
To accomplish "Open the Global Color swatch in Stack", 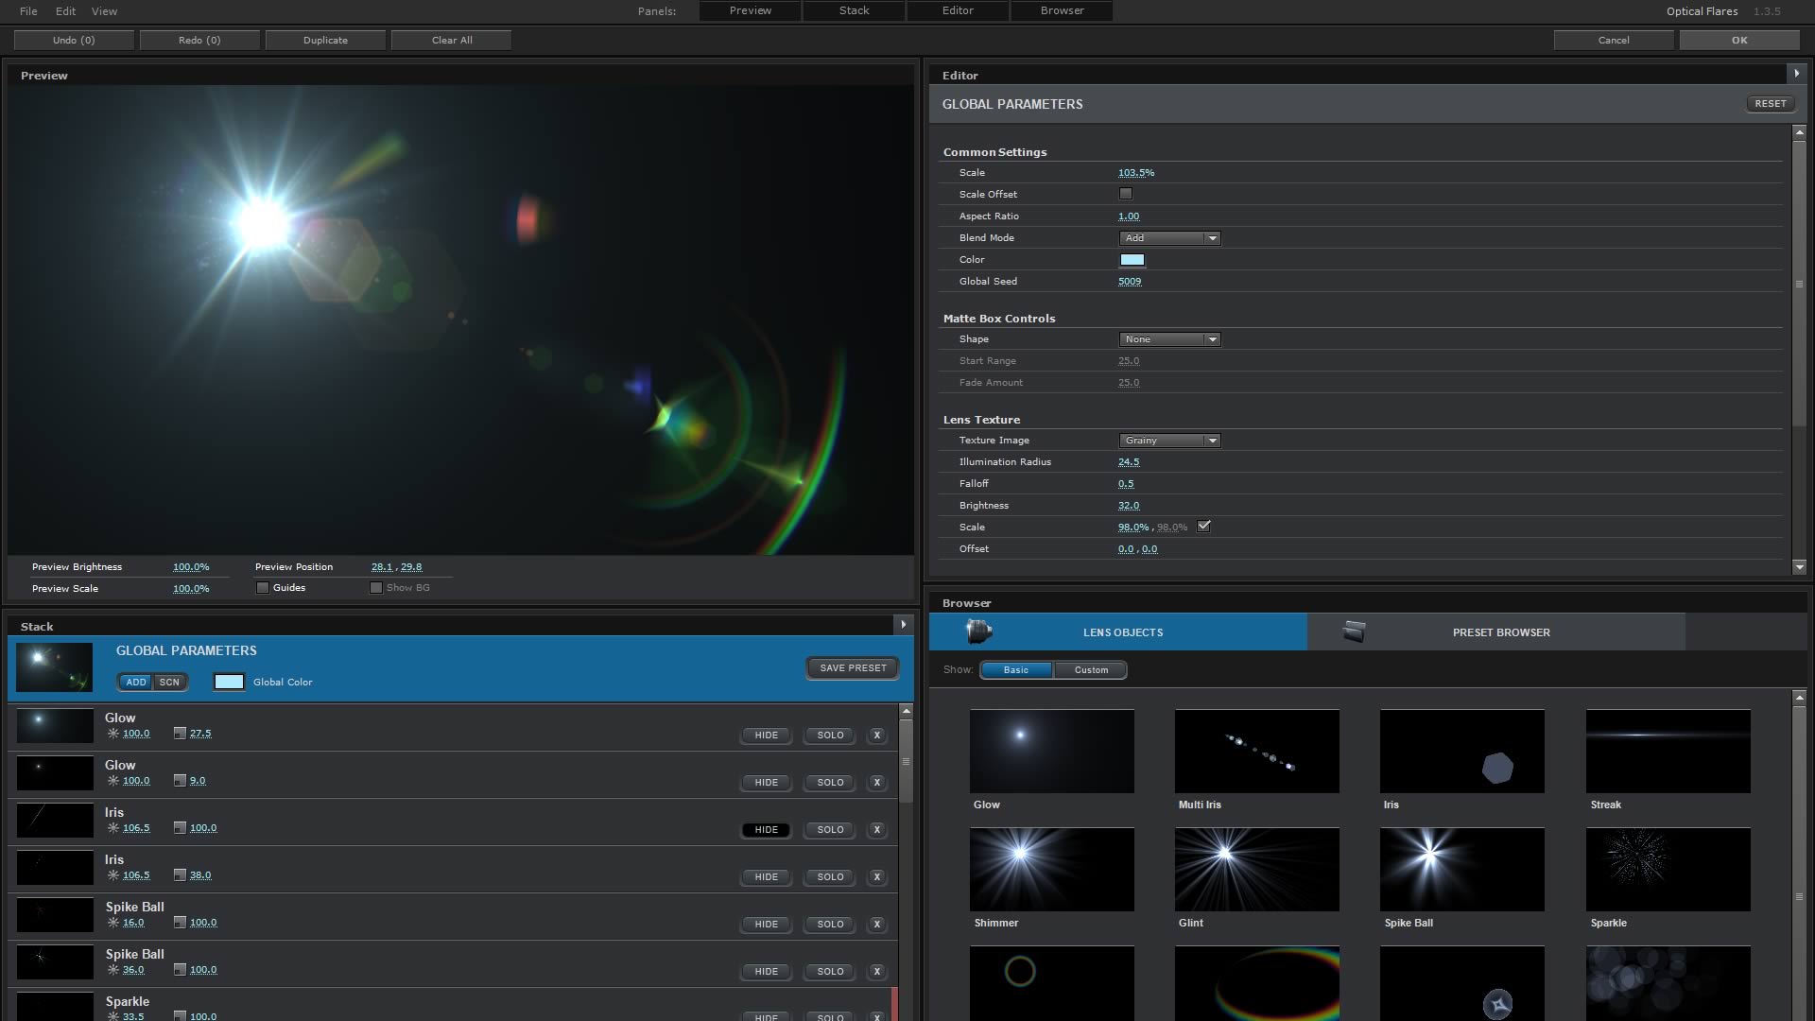I will point(229,683).
